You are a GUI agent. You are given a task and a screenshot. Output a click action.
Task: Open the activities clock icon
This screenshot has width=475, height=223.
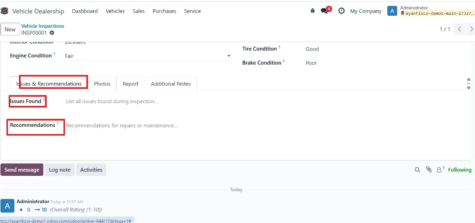pyautogui.click(x=341, y=11)
